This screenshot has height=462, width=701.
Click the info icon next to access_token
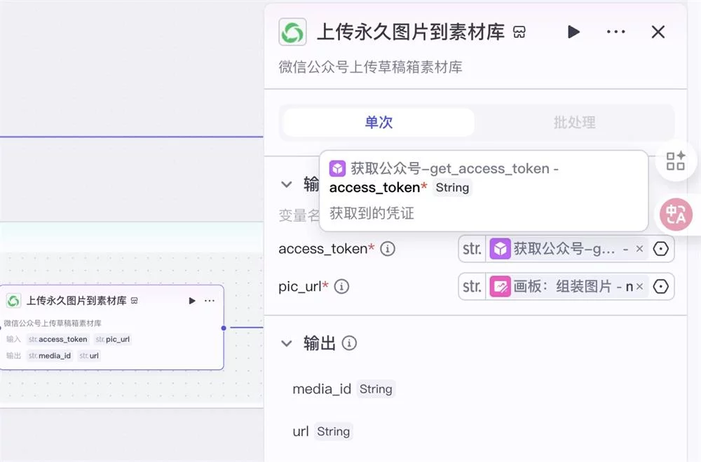click(387, 249)
